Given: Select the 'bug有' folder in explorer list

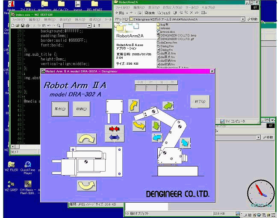Looking at the screenshot, I should pos(163,24).
